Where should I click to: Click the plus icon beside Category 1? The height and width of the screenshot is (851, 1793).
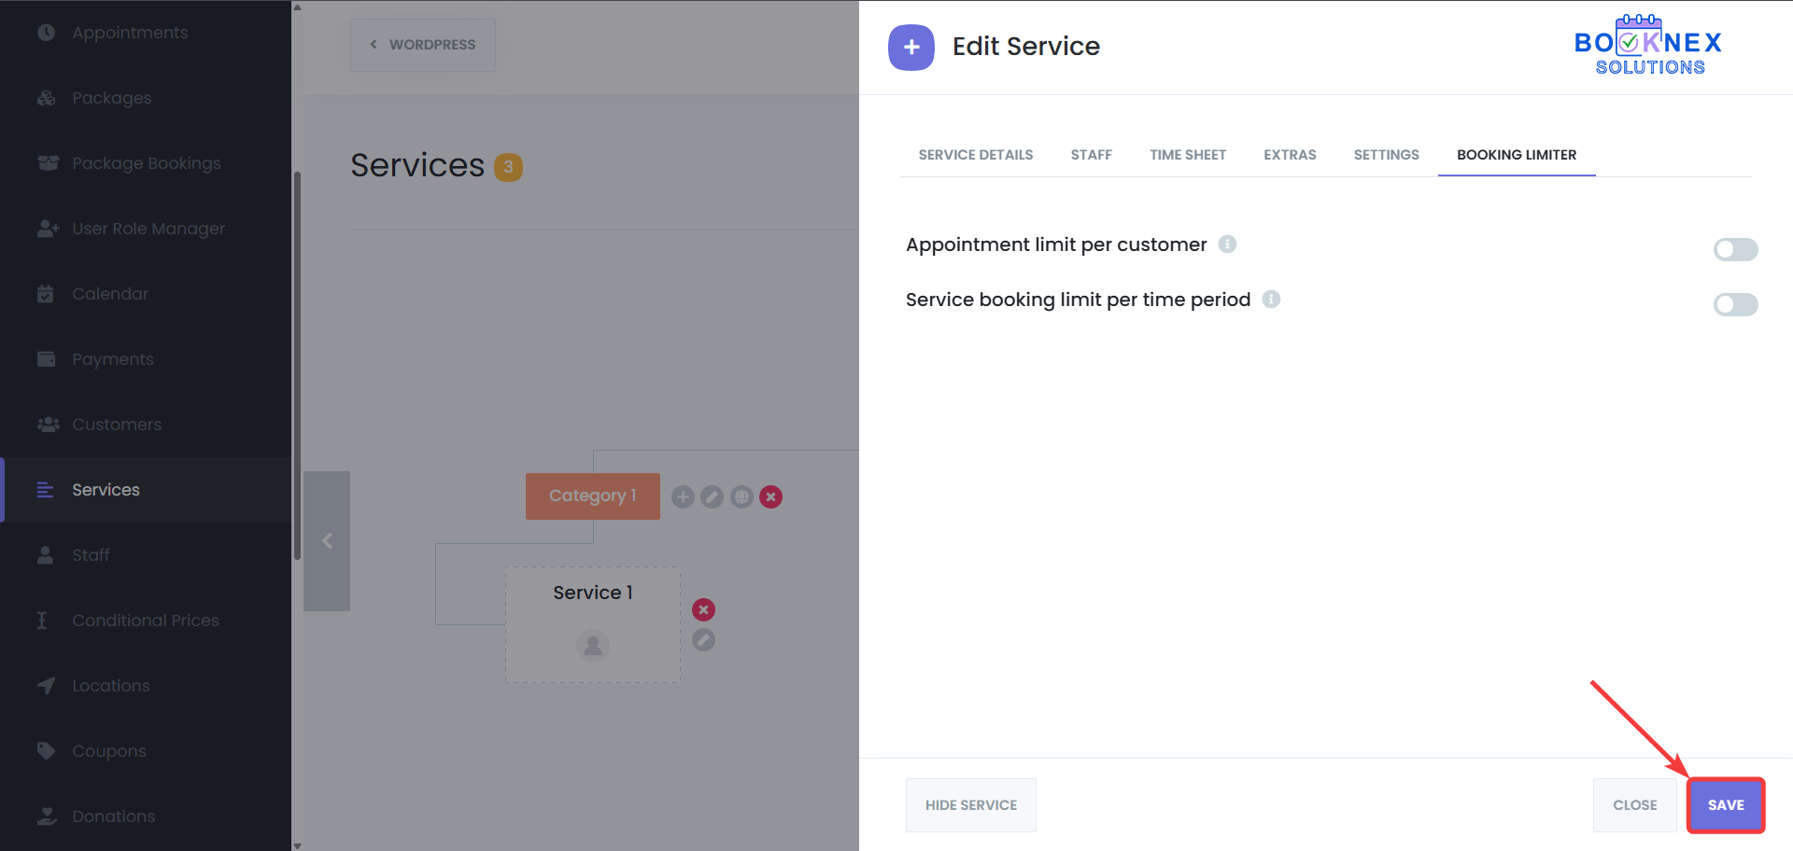(683, 496)
